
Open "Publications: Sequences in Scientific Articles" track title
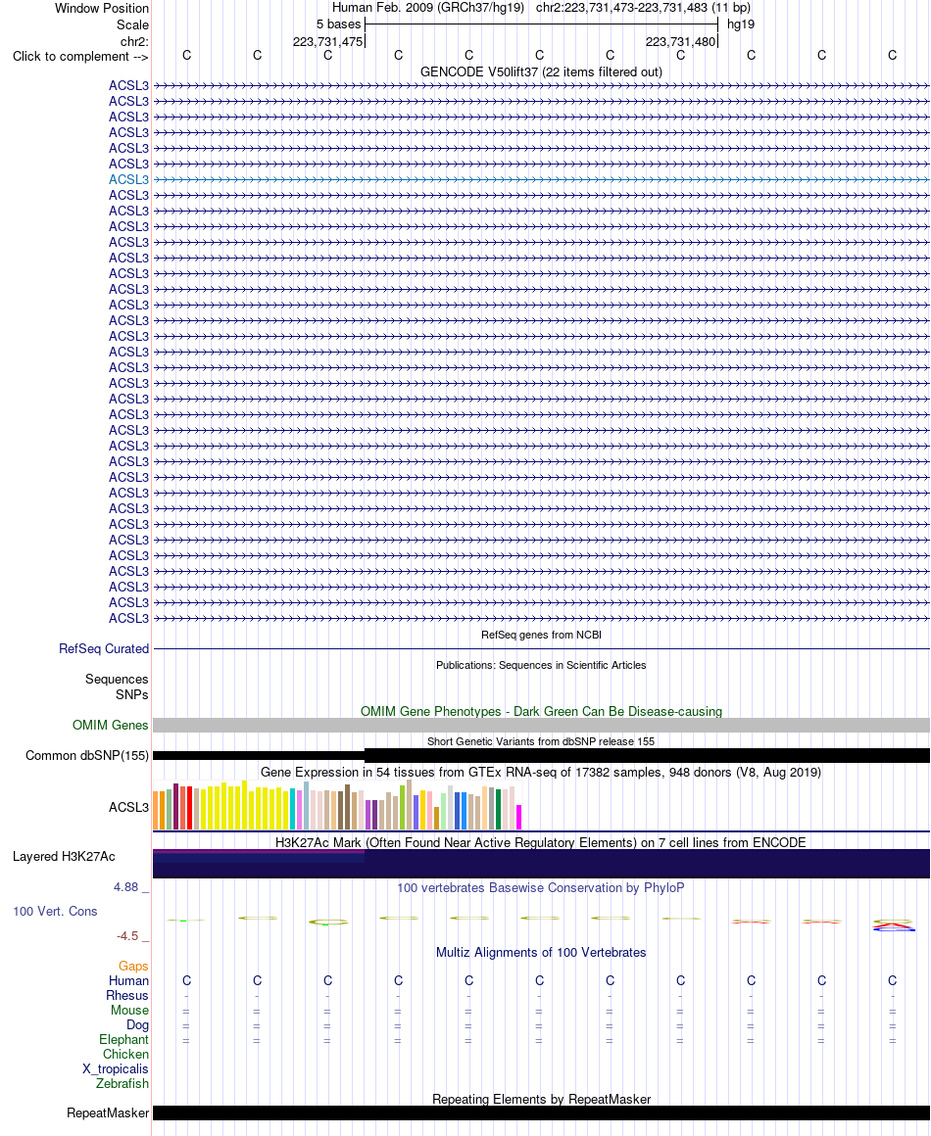click(541, 665)
